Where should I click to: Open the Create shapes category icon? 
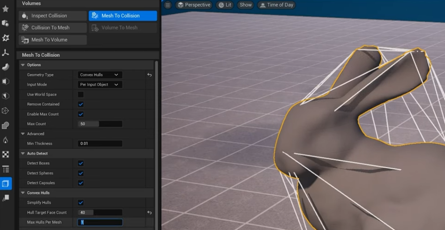tap(5, 23)
